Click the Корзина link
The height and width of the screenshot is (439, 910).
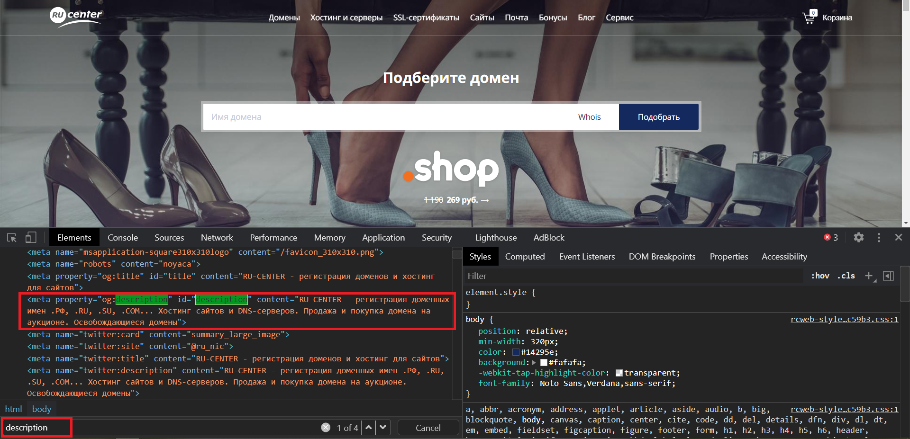pyautogui.click(x=837, y=18)
